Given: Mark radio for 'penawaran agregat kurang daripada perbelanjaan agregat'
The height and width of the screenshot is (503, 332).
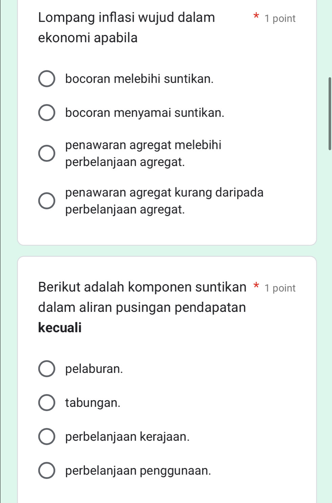Looking at the screenshot, I should click(x=47, y=201).
